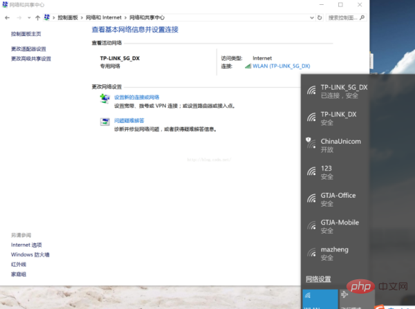Click the new connection setup icon

105,99
